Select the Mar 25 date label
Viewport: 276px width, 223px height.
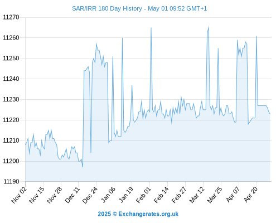pyautogui.click(x=215, y=195)
